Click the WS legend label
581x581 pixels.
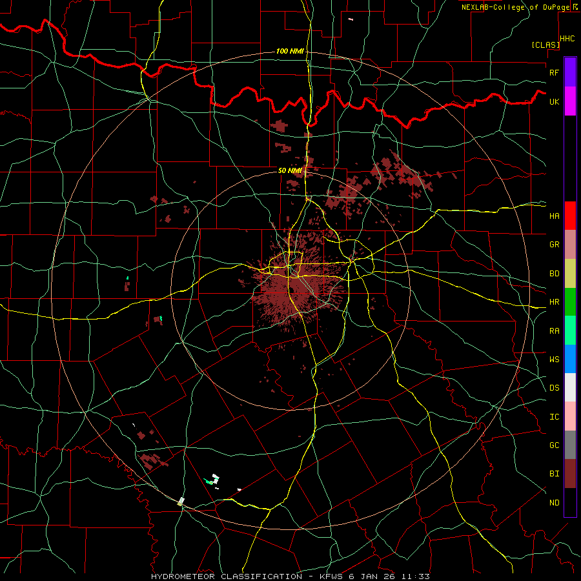click(554, 360)
